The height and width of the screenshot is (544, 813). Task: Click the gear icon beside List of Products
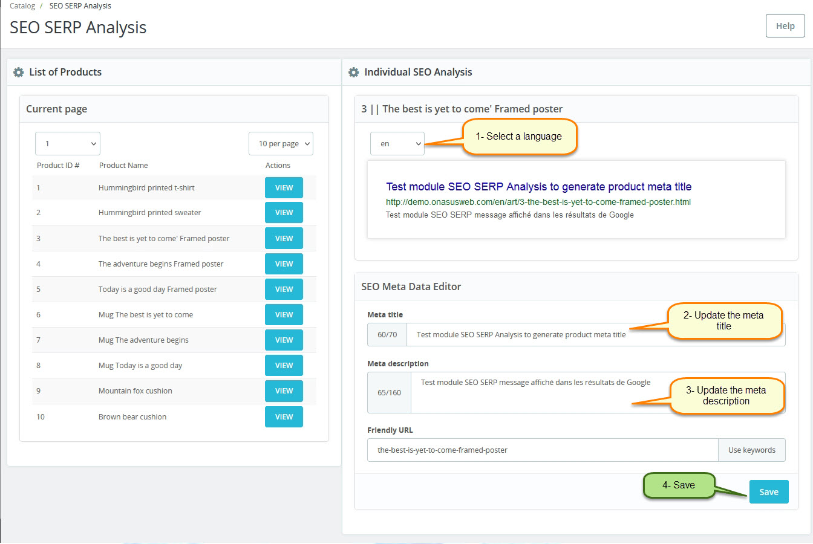(19, 72)
